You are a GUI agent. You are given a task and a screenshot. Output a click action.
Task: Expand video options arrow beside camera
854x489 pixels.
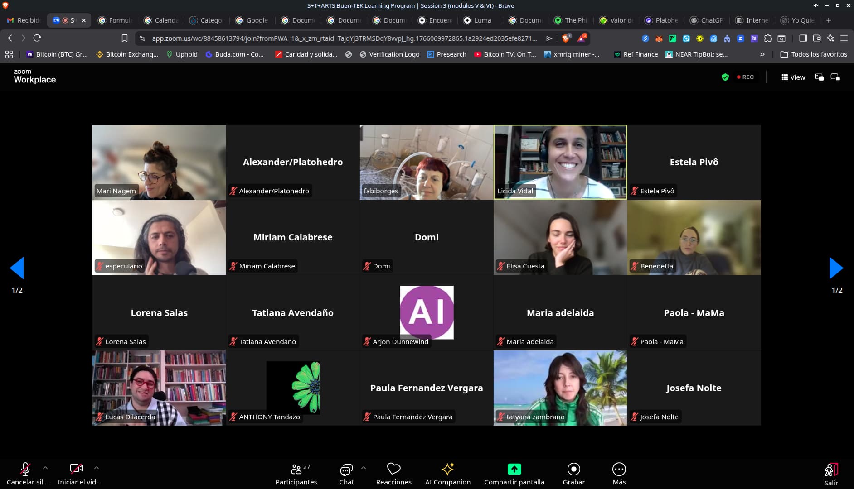97,468
